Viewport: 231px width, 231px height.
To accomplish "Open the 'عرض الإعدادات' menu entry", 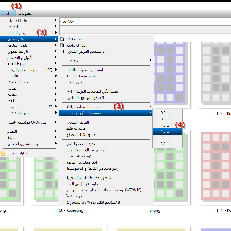I will [29, 113].
